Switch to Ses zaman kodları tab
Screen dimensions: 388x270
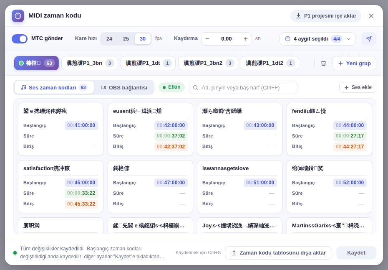coord(54,87)
